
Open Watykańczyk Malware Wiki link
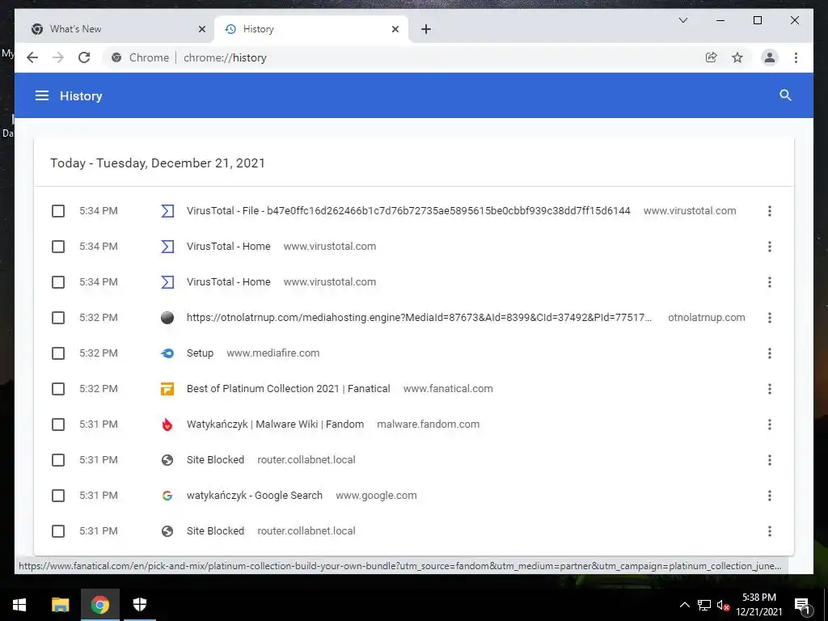pos(275,425)
